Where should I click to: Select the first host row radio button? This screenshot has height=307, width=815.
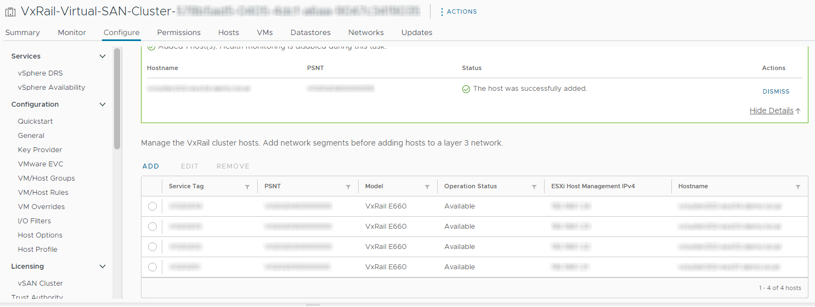pyautogui.click(x=152, y=206)
